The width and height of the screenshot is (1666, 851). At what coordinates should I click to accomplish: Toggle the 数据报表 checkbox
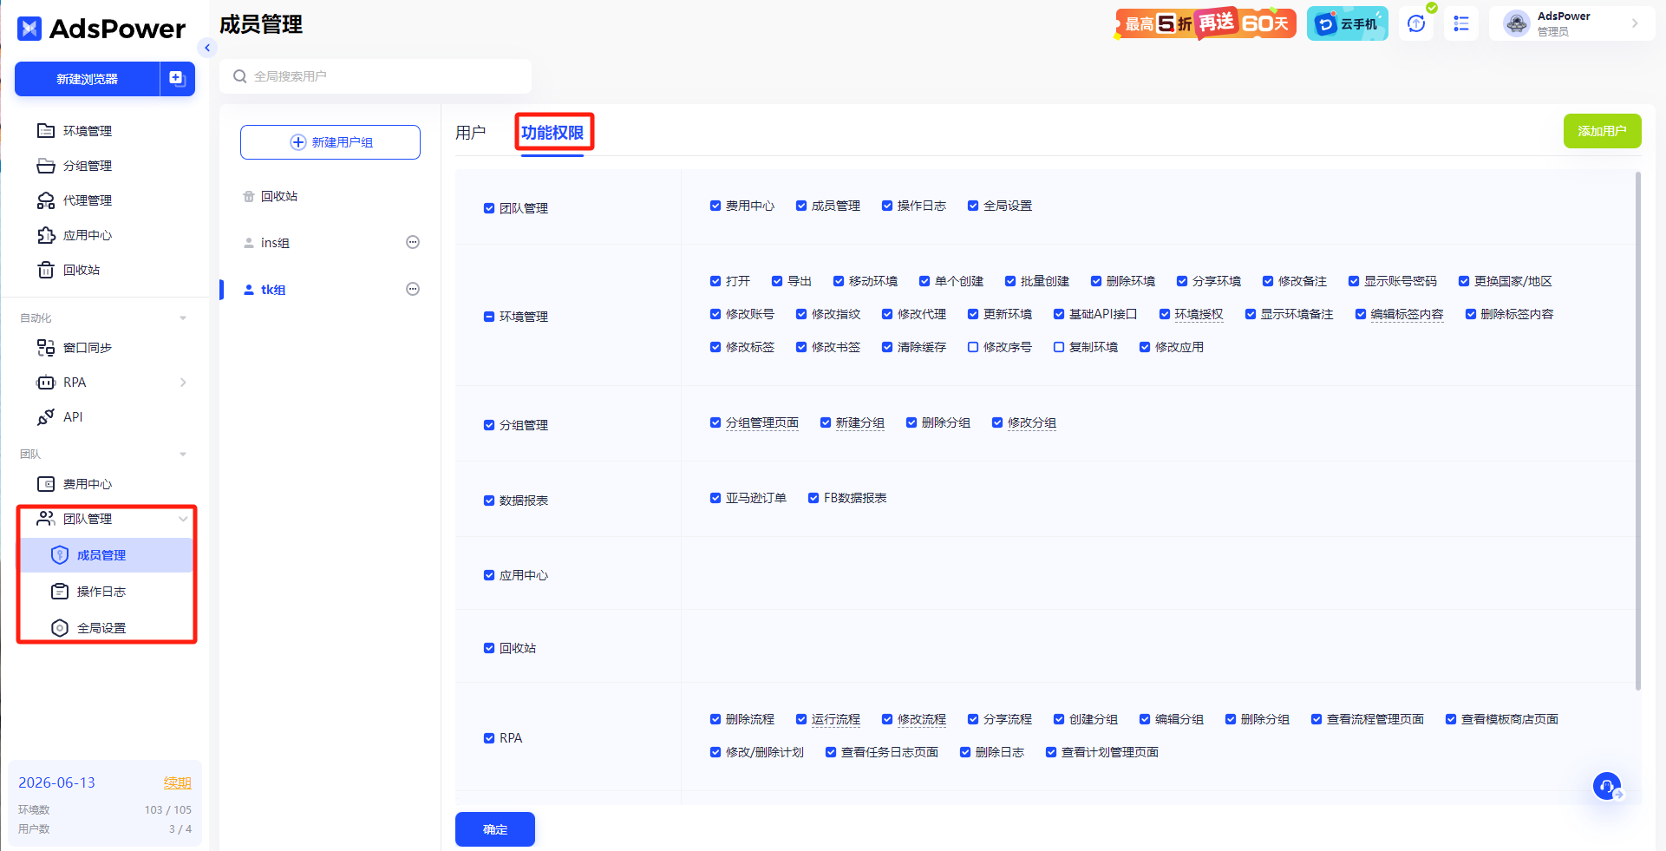point(489,501)
